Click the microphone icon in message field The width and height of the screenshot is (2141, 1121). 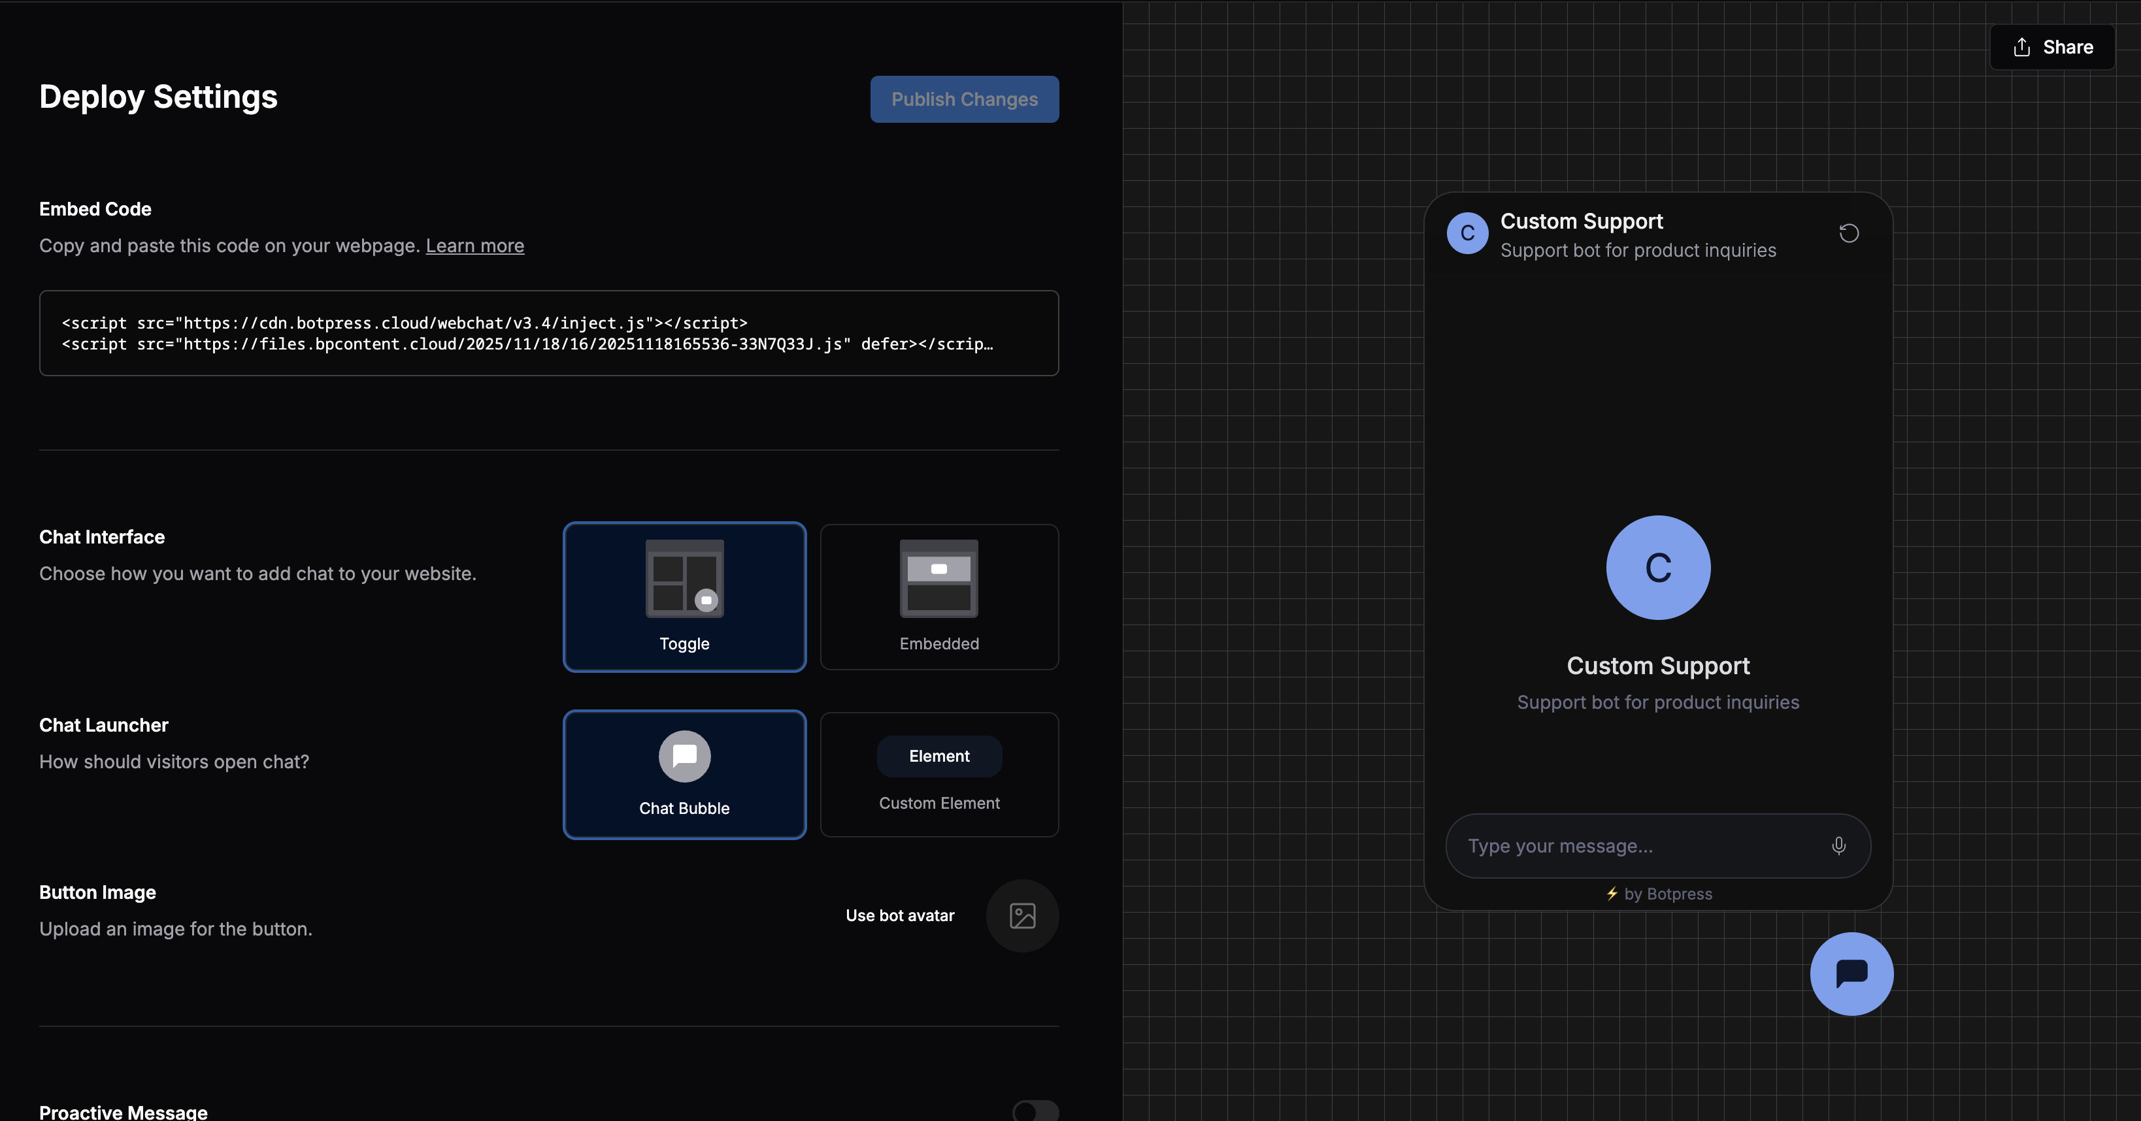pyautogui.click(x=1838, y=845)
